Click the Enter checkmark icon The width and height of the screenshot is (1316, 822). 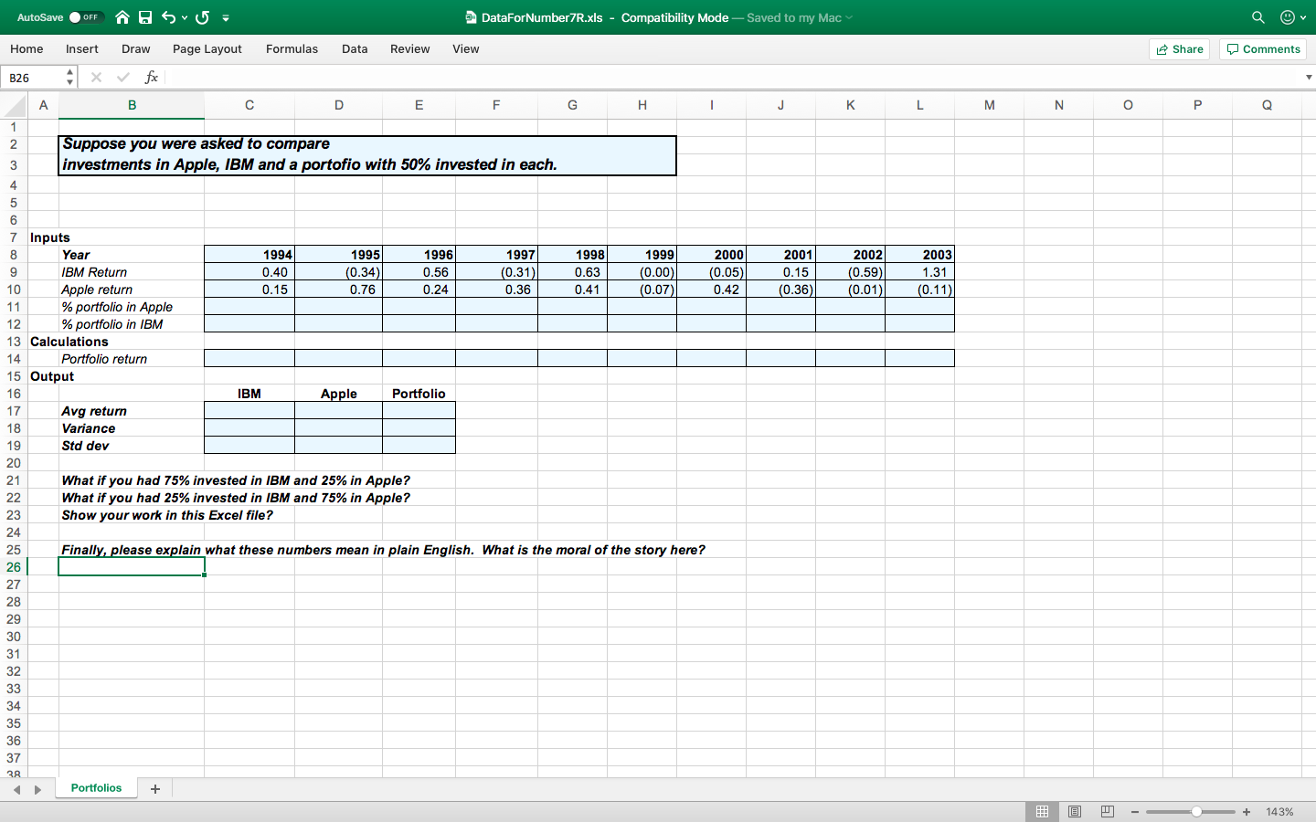coord(123,78)
